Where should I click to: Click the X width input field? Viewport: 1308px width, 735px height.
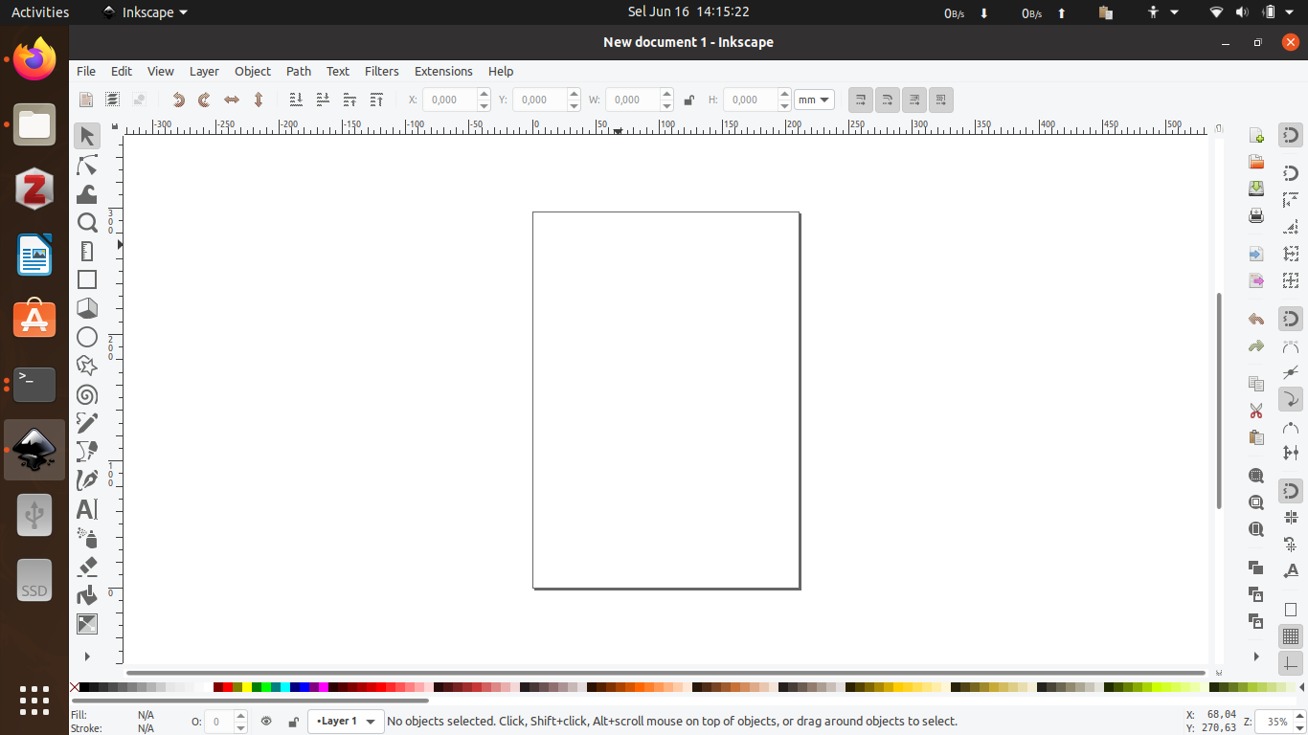point(450,100)
